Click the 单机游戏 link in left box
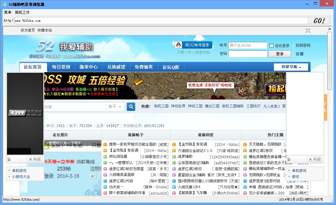336x205 pixels. 19,171
